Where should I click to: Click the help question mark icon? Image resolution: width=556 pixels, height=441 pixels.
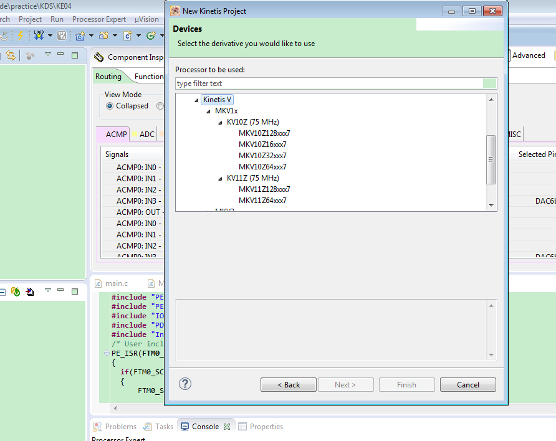pyautogui.click(x=185, y=384)
